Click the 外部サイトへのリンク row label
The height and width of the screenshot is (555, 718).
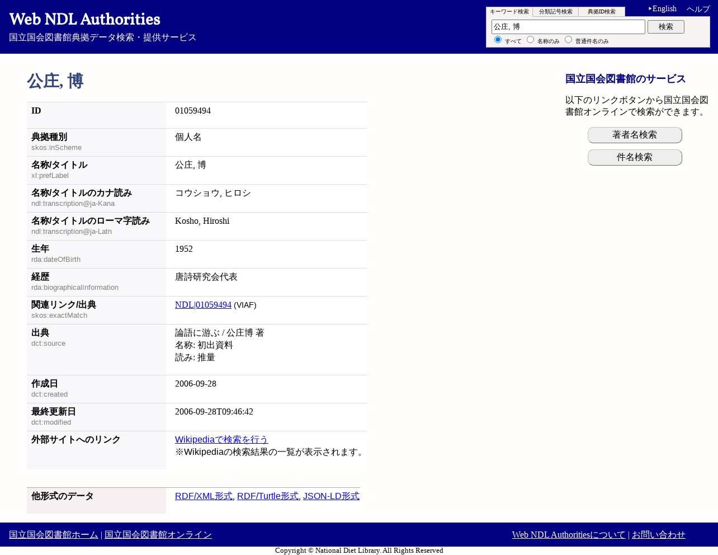[x=76, y=440]
